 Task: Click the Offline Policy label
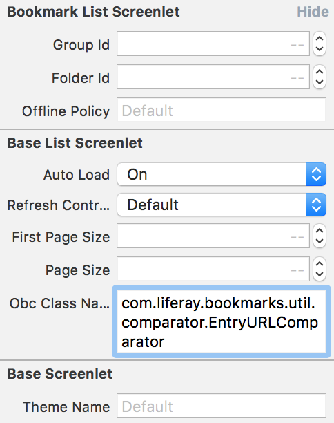pyautogui.click(x=66, y=111)
